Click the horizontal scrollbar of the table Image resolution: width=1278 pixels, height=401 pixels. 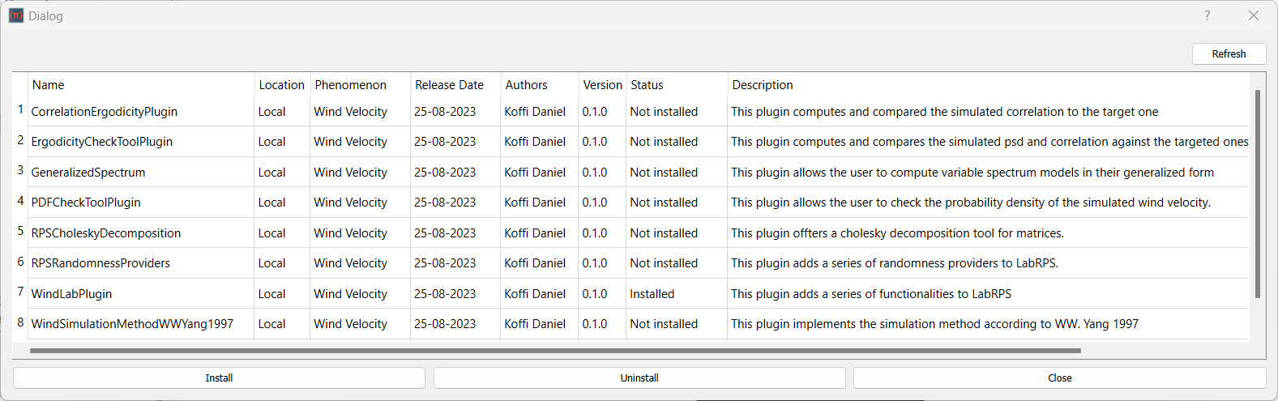pyautogui.click(x=555, y=351)
